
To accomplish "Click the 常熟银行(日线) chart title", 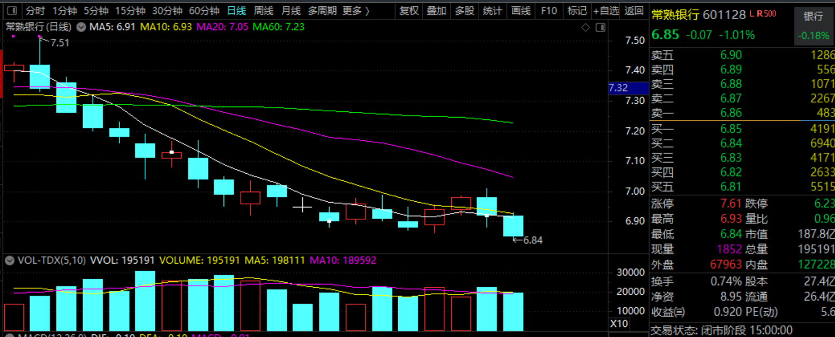I will coord(39,27).
